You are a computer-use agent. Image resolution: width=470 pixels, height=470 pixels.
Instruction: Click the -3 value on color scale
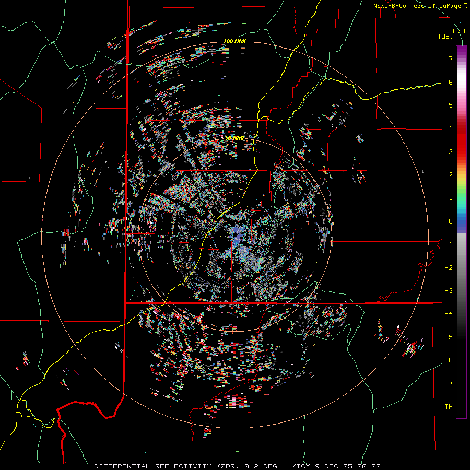tap(449, 291)
